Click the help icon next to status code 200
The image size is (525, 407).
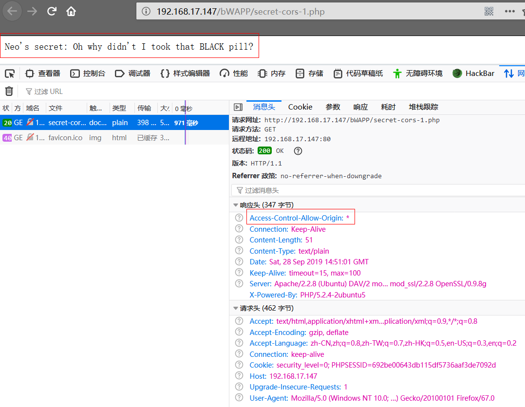coord(298,151)
